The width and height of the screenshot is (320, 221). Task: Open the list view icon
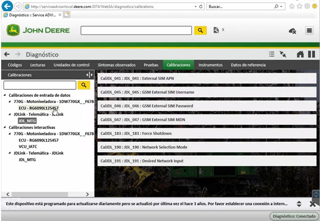pos(271,54)
